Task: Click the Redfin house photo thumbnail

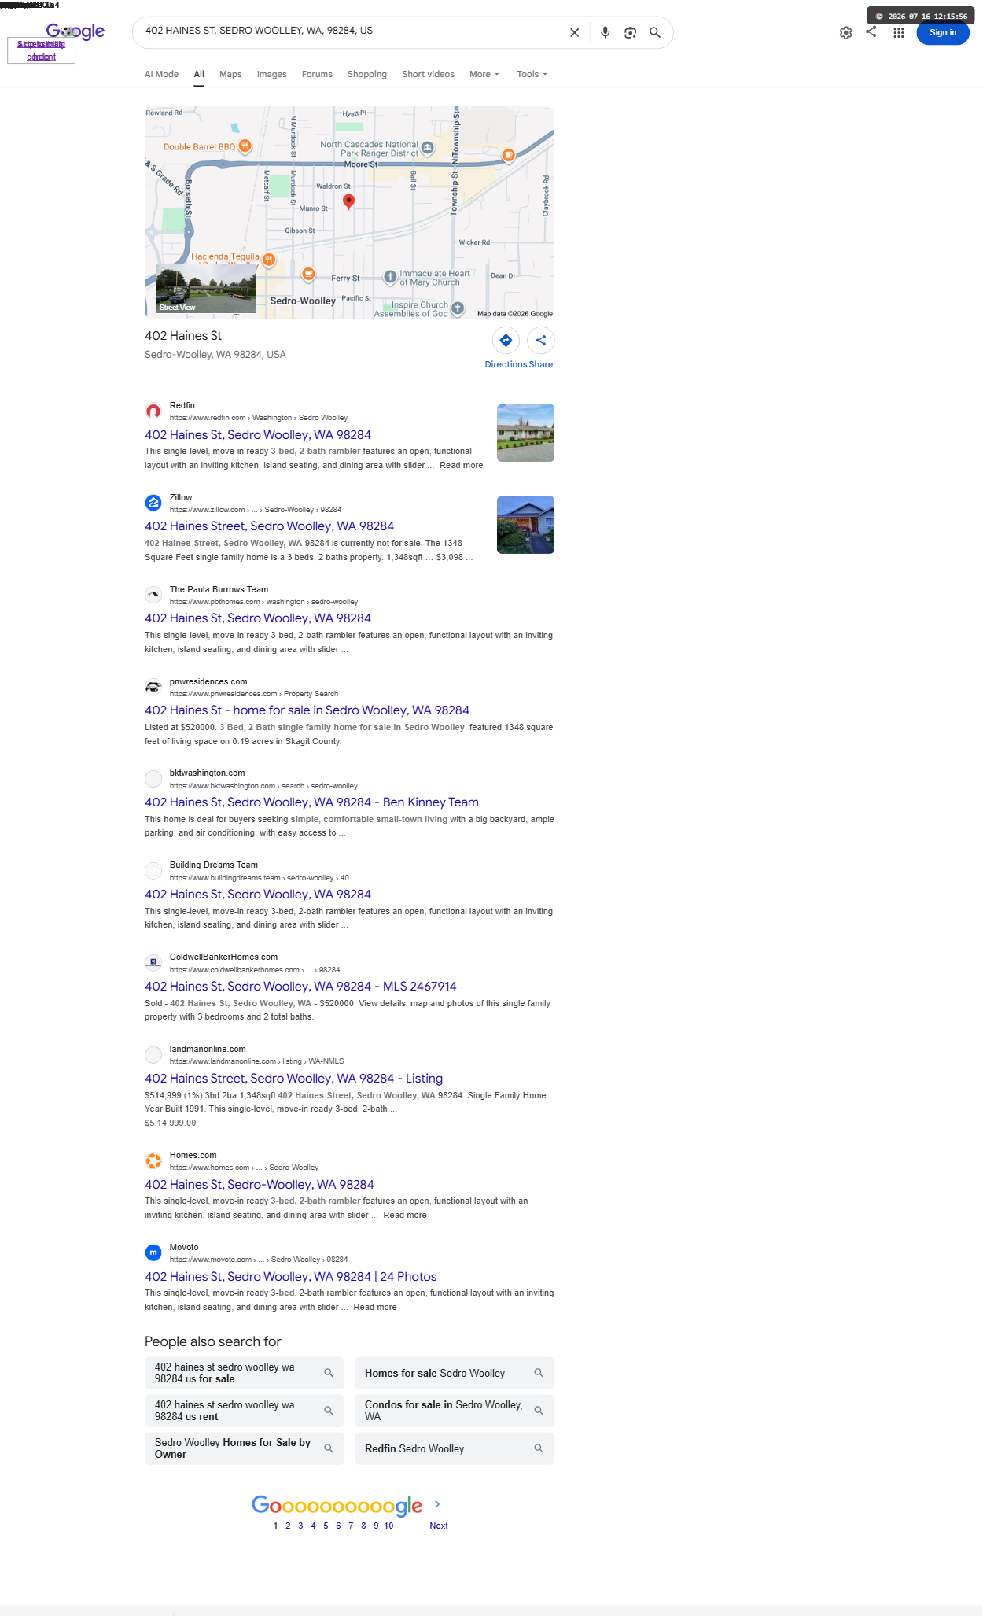Action: coord(525,434)
